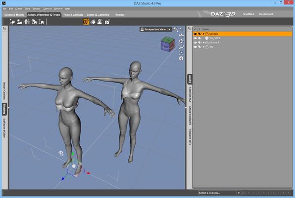The width and height of the screenshot is (295, 198).
Task: Expand the Top node
Action: click(204, 47)
